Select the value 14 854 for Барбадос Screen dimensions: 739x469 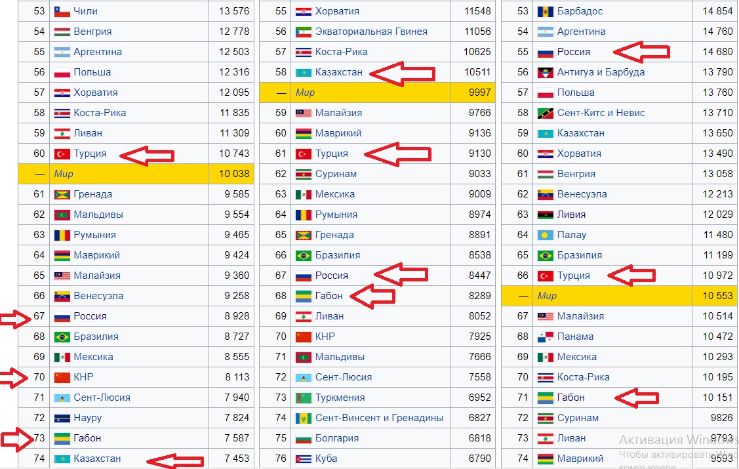[718, 11]
